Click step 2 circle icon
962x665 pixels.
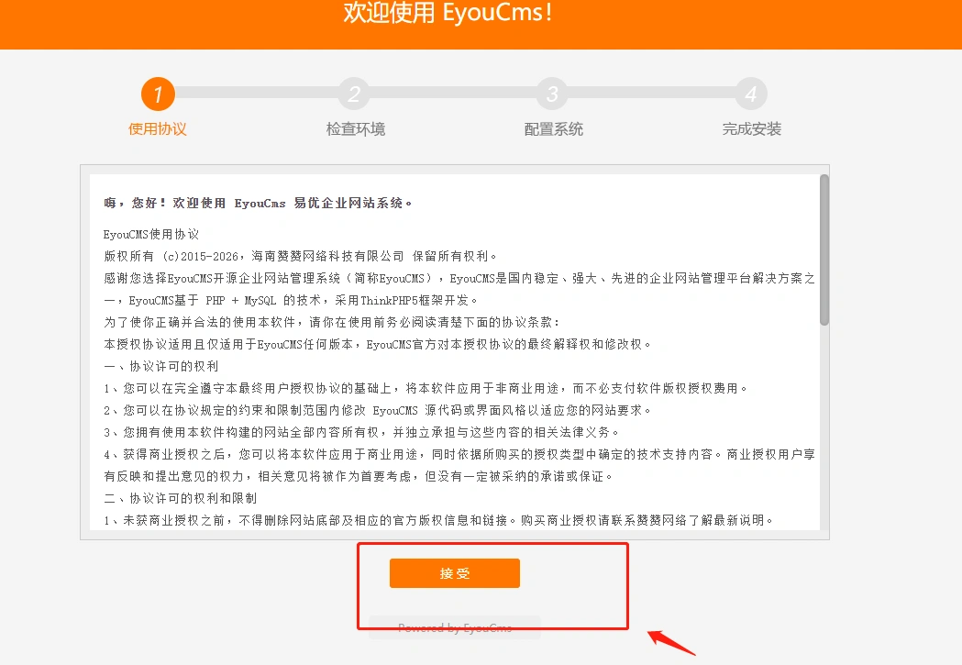click(x=354, y=94)
